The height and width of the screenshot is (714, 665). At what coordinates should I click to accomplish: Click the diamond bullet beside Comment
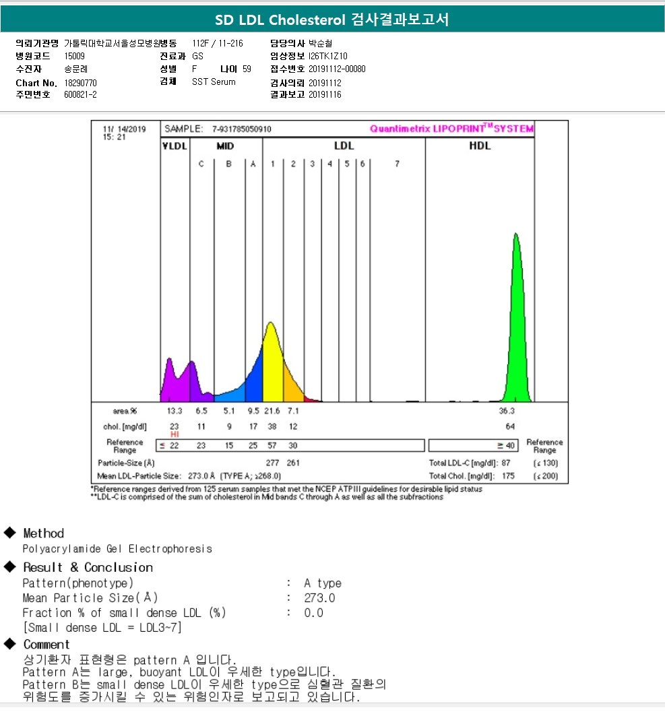[x=9, y=644]
